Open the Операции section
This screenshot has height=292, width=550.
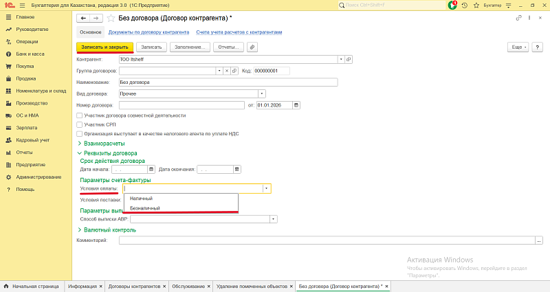27,42
